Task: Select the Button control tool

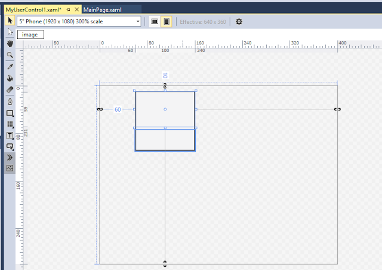Action: tap(10, 146)
